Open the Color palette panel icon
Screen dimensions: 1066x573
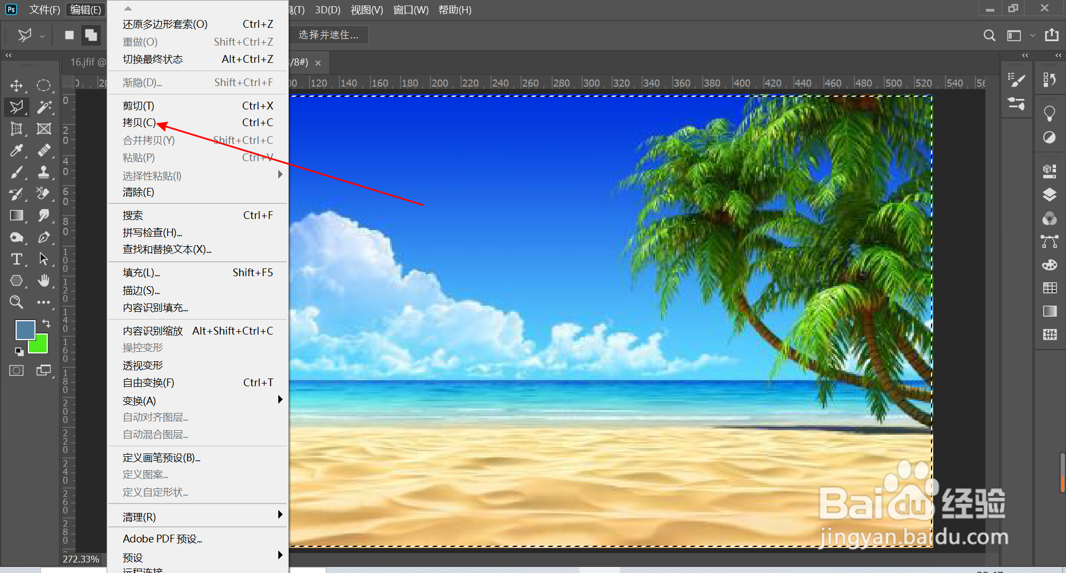click(x=1049, y=265)
